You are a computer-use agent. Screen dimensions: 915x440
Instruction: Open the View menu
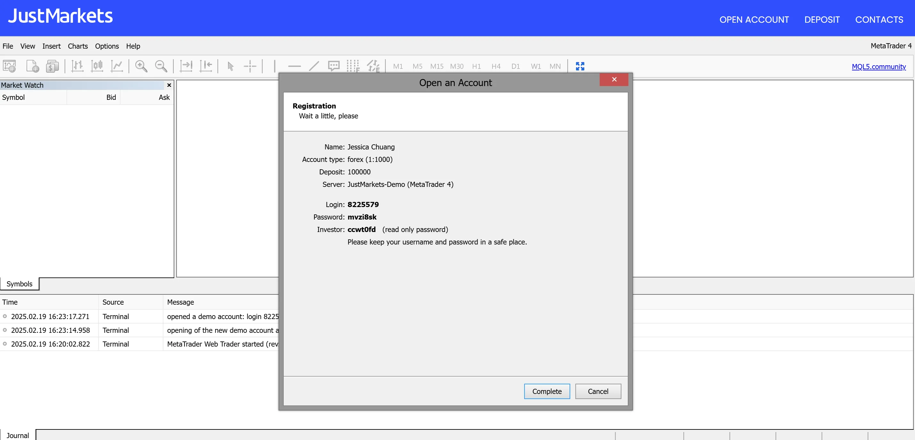[28, 46]
